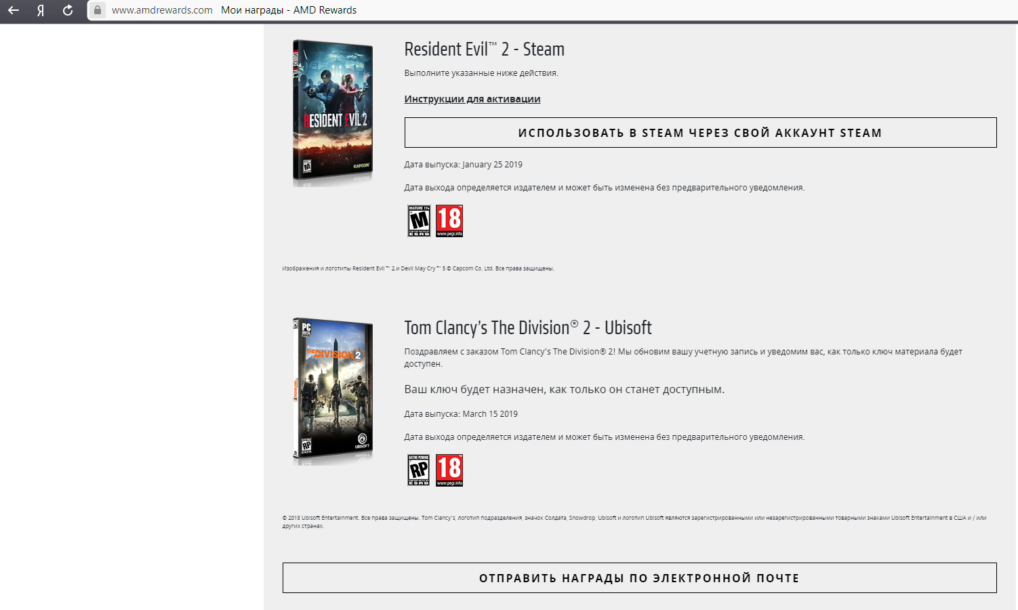Viewport: 1018px width, 610px height.
Task: Click the congratulation text 'Поздравляем с заказом'
Action: coord(451,352)
